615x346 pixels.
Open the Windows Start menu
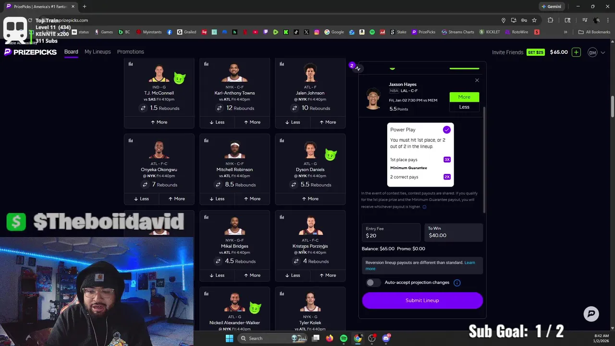pyautogui.click(x=229, y=338)
